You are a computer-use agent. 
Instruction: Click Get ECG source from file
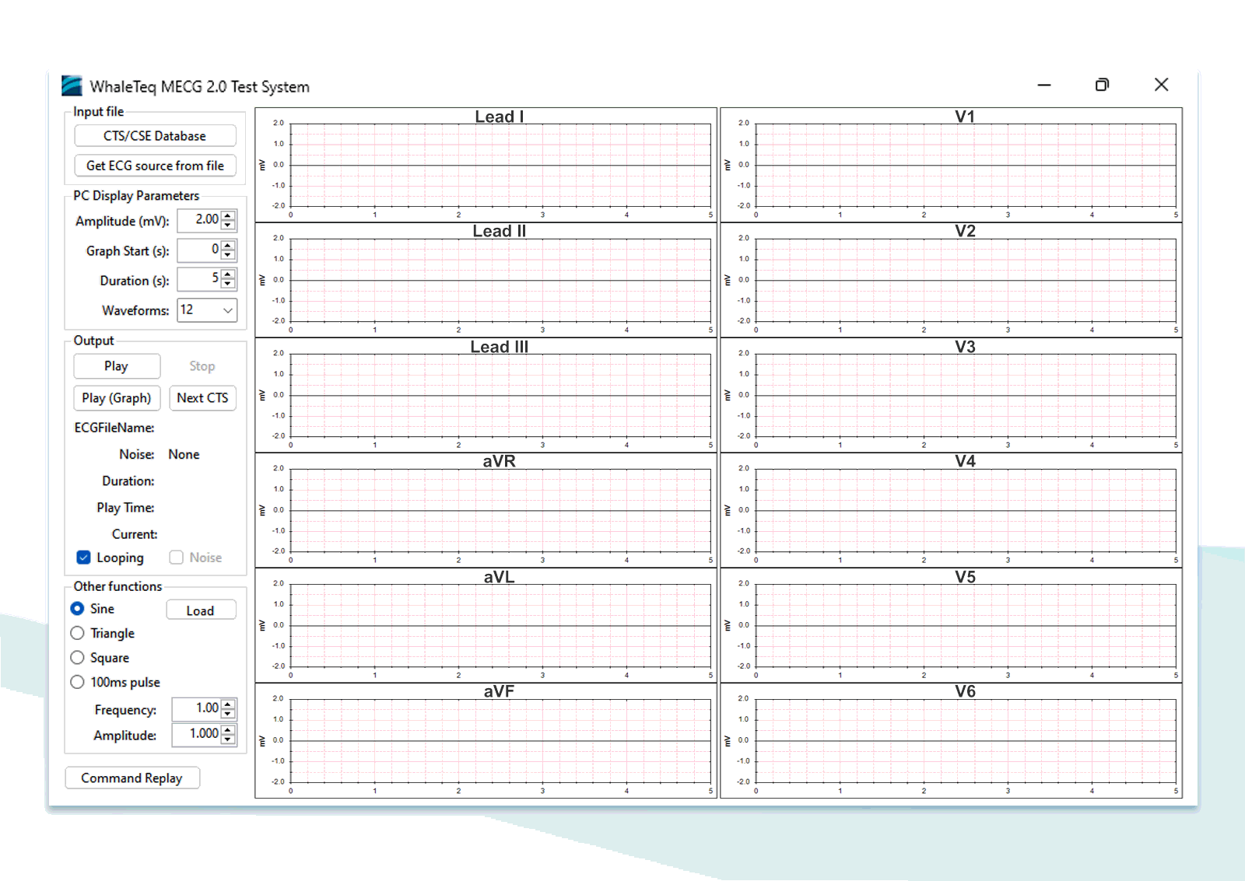coord(155,166)
